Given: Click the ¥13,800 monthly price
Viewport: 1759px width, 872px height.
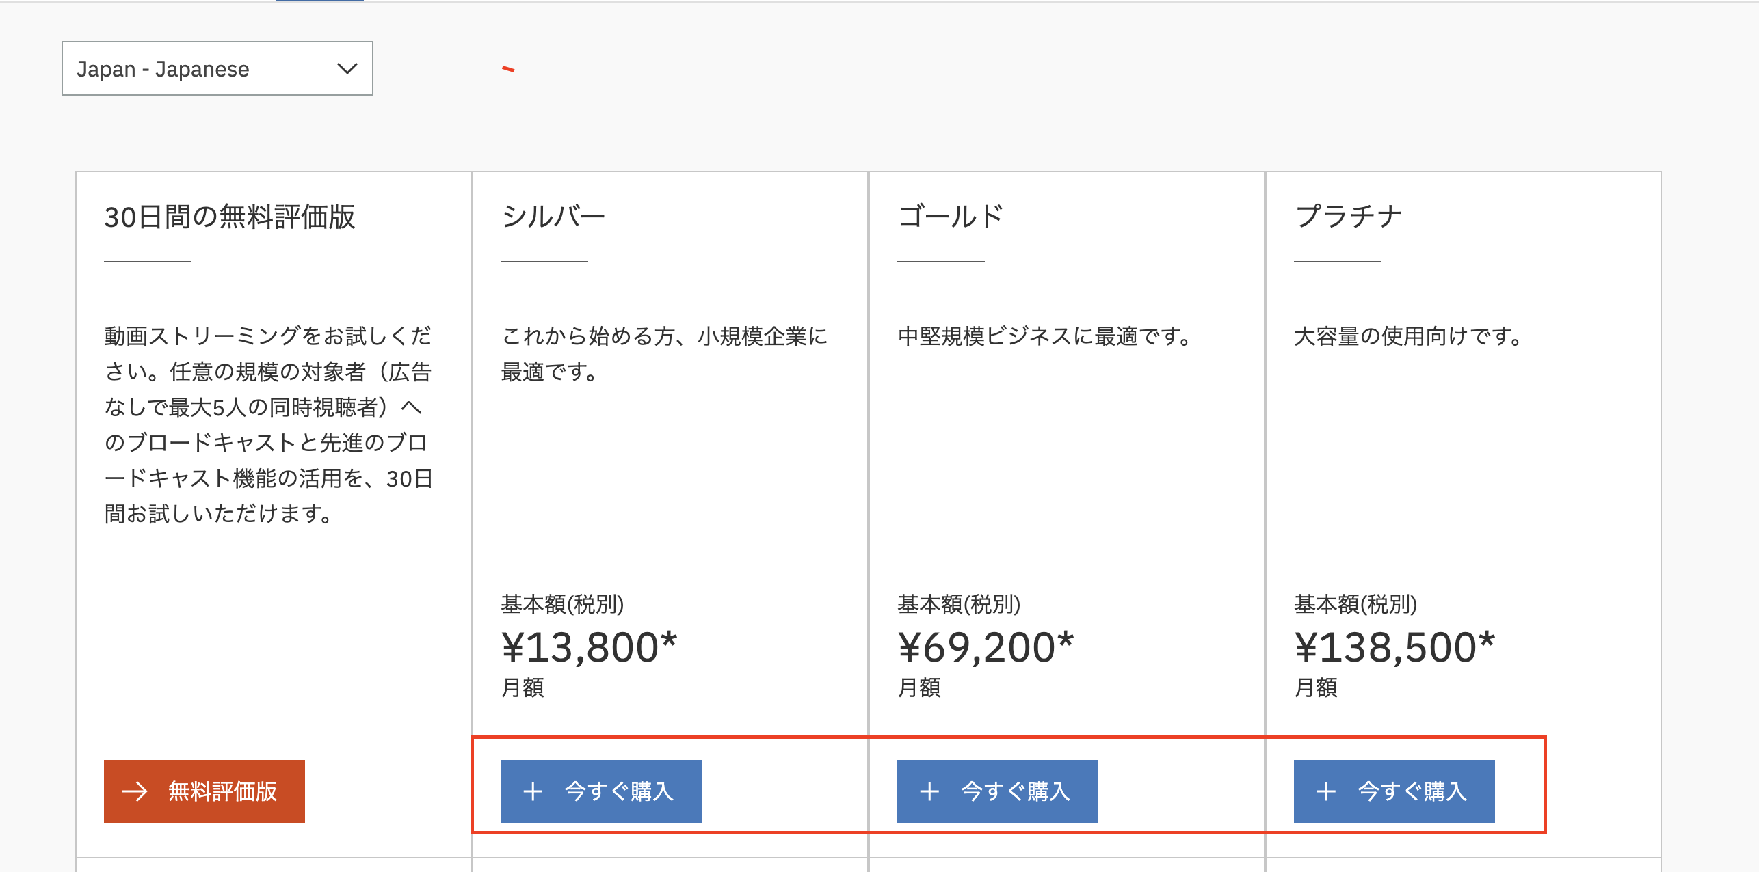Looking at the screenshot, I should coord(589,647).
